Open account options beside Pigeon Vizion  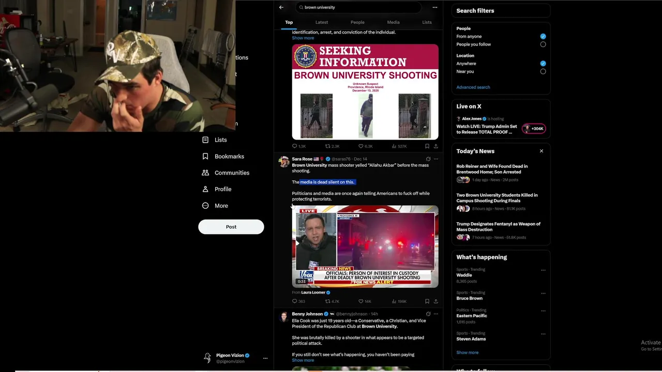click(x=265, y=358)
